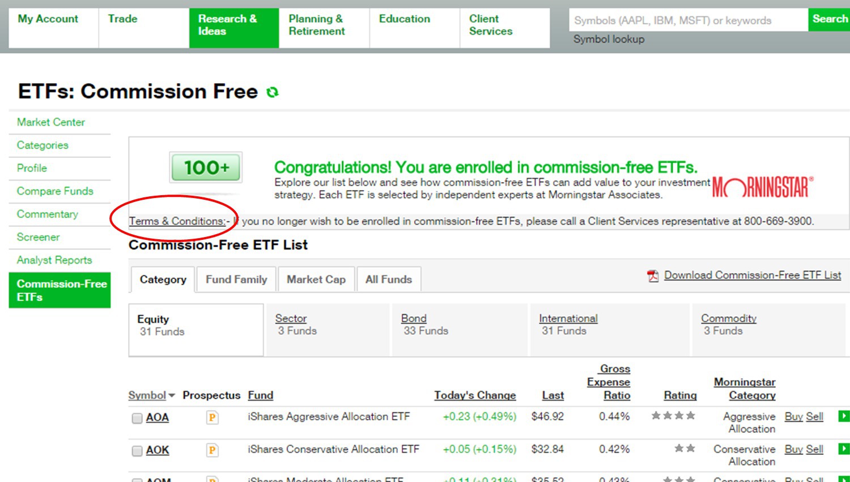Screen dimensions: 850x482
Task: Open the Planning & Retirement menu
Action: [324, 28]
